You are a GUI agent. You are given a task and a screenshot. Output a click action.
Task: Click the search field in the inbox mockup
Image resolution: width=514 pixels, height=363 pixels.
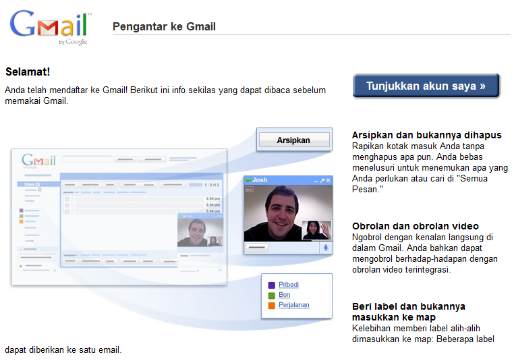[87, 159]
